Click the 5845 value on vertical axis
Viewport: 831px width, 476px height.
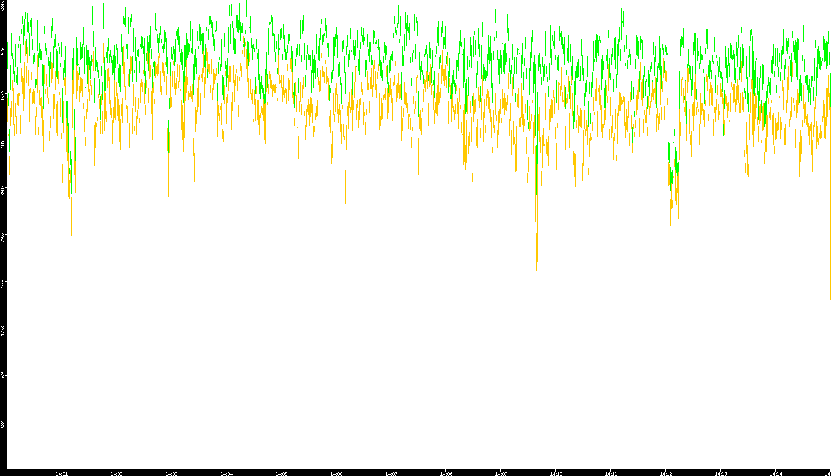(3, 6)
